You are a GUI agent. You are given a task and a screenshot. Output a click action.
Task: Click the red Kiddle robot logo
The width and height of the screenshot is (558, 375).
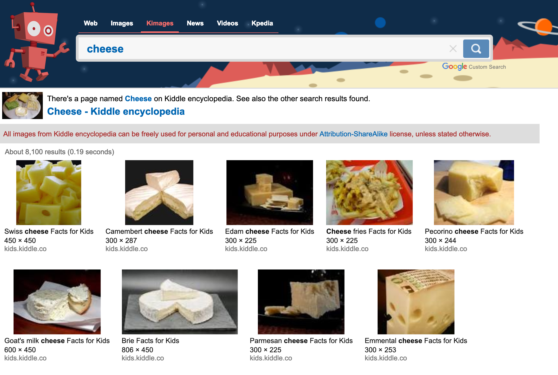coord(35,42)
